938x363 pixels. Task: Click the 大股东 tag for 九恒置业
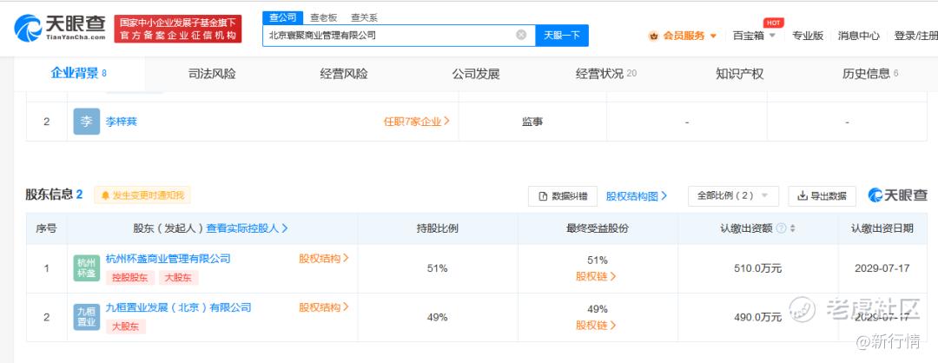126,327
